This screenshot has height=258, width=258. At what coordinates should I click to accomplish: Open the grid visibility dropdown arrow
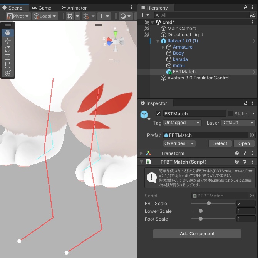tap(77, 16)
